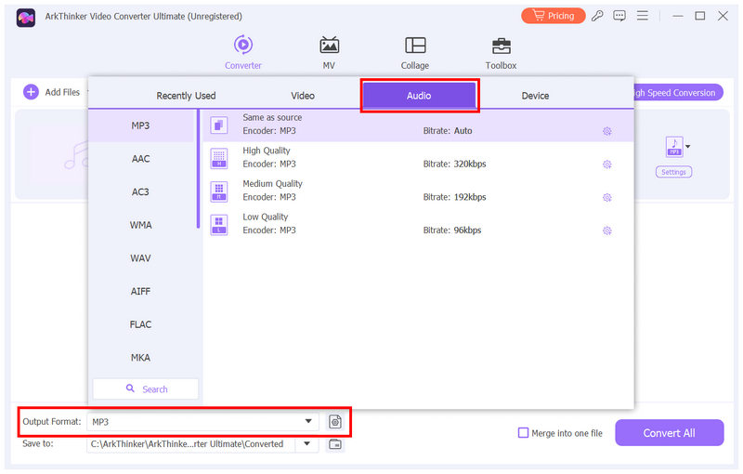743x474 pixels.
Task: Open the save folder browse icon
Action: pyautogui.click(x=335, y=444)
